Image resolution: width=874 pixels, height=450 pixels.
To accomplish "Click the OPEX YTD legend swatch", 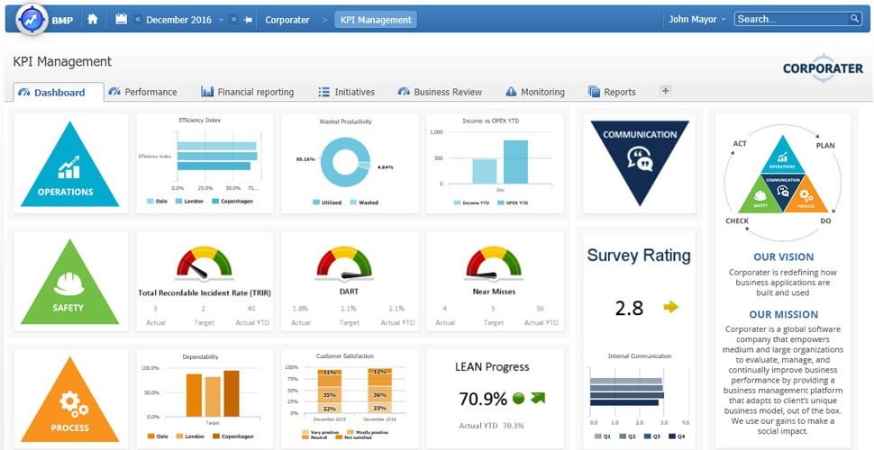I will (x=501, y=203).
